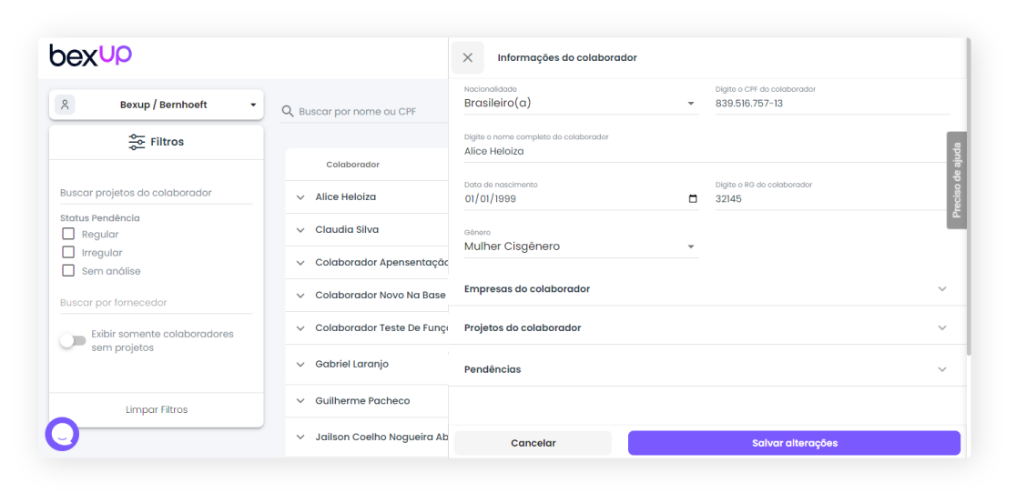1016x503 pixels.
Task: Expand the Alice Heloiza row chevron
Action: pyautogui.click(x=300, y=196)
